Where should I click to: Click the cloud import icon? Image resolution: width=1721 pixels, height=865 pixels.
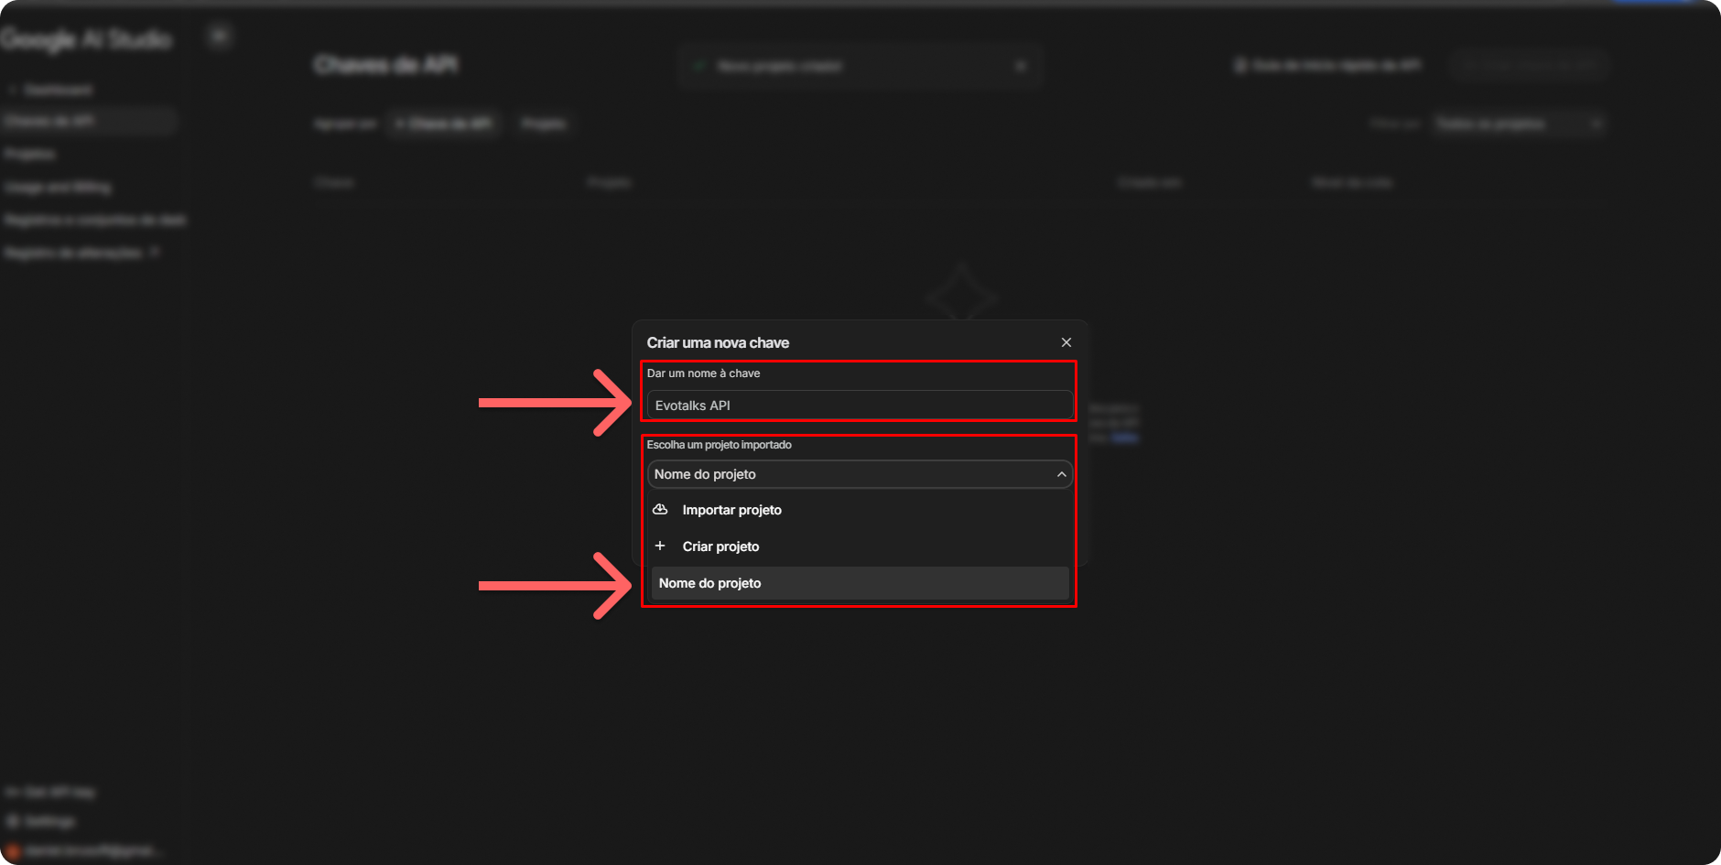pos(660,510)
